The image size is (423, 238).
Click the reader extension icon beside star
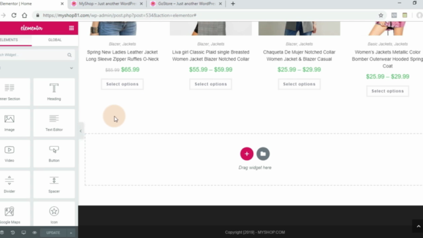394,15
